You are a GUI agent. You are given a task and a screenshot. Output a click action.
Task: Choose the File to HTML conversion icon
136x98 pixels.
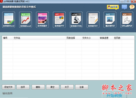(x=76, y=20)
